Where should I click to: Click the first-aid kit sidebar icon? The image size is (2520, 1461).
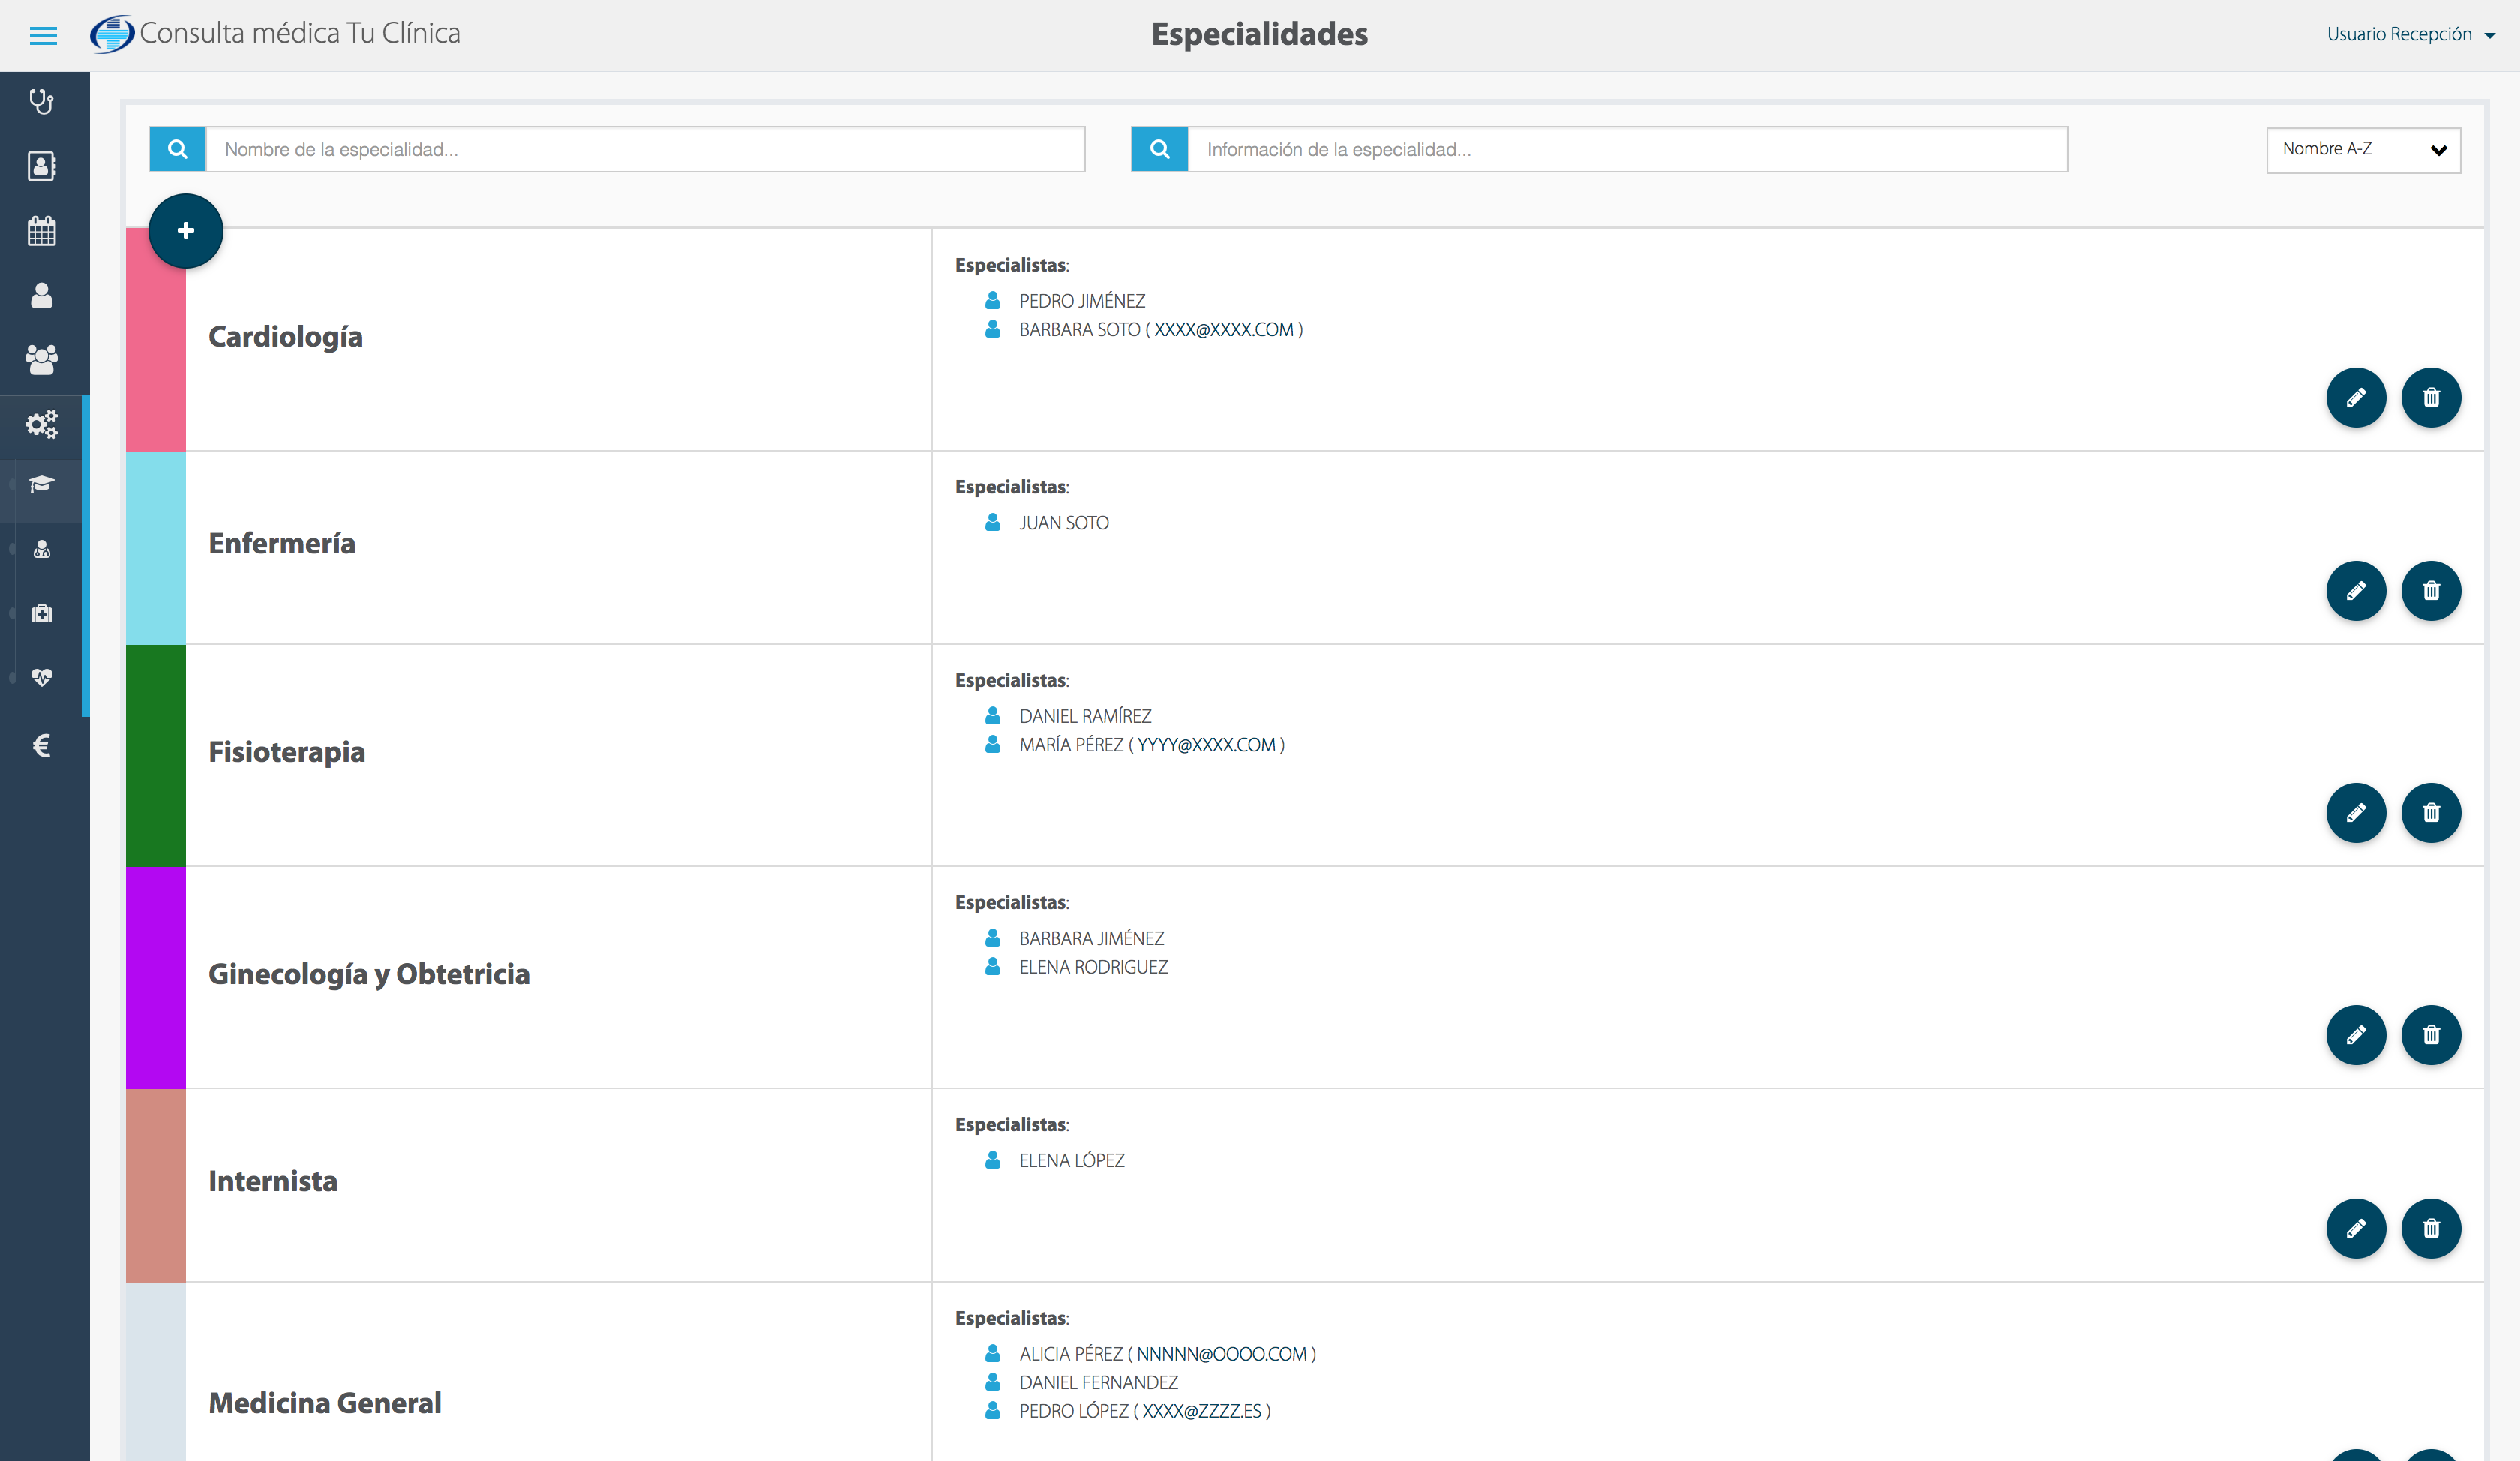pyautogui.click(x=41, y=614)
